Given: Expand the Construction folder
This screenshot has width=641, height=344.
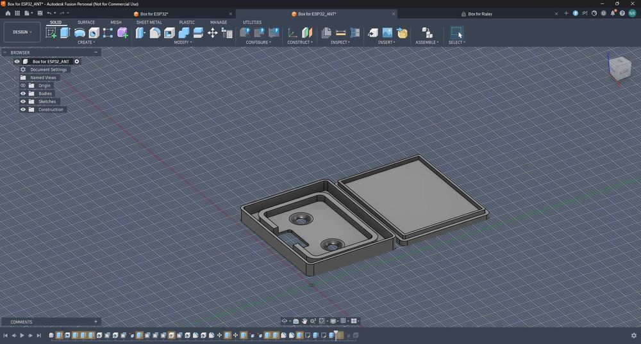Looking at the screenshot, I should (15, 109).
